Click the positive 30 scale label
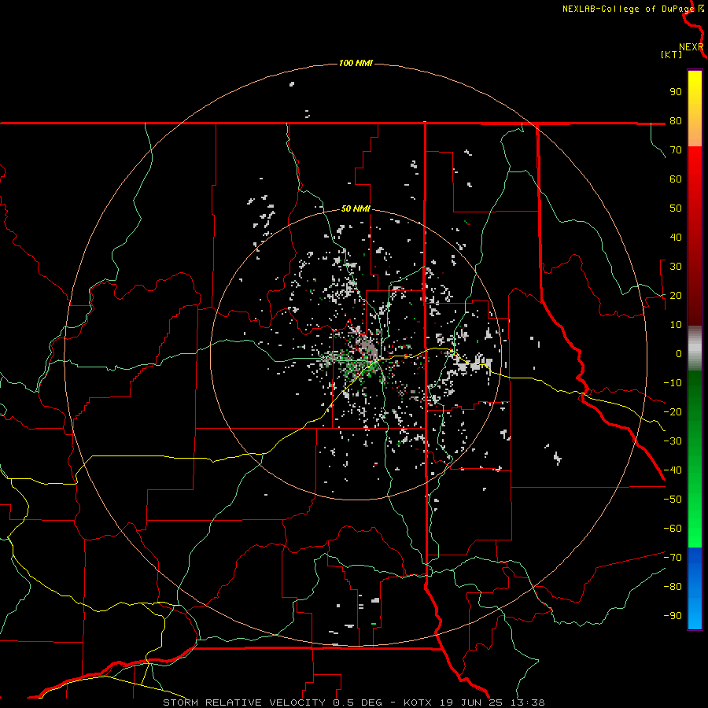Image resolution: width=708 pixels, height=708 pixels. click(x=676, y=267)
